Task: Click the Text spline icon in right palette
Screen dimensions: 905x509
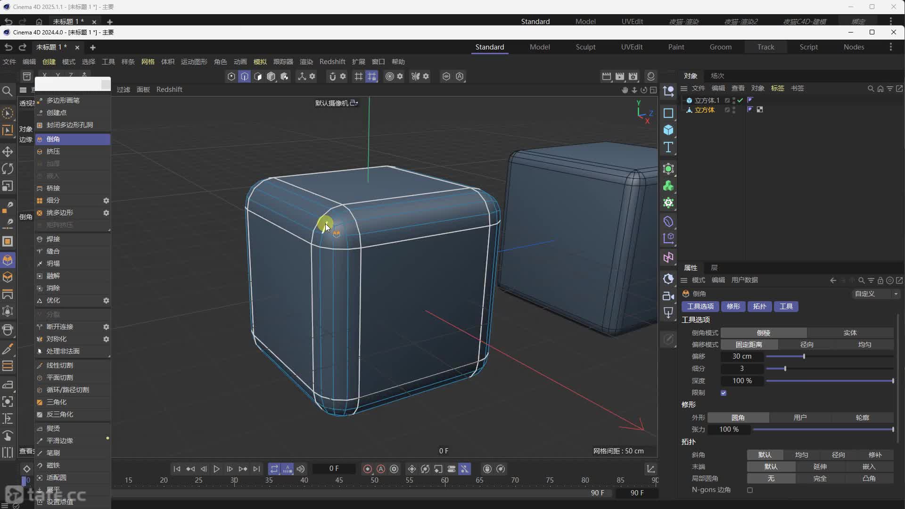Action: click(668, 148)
